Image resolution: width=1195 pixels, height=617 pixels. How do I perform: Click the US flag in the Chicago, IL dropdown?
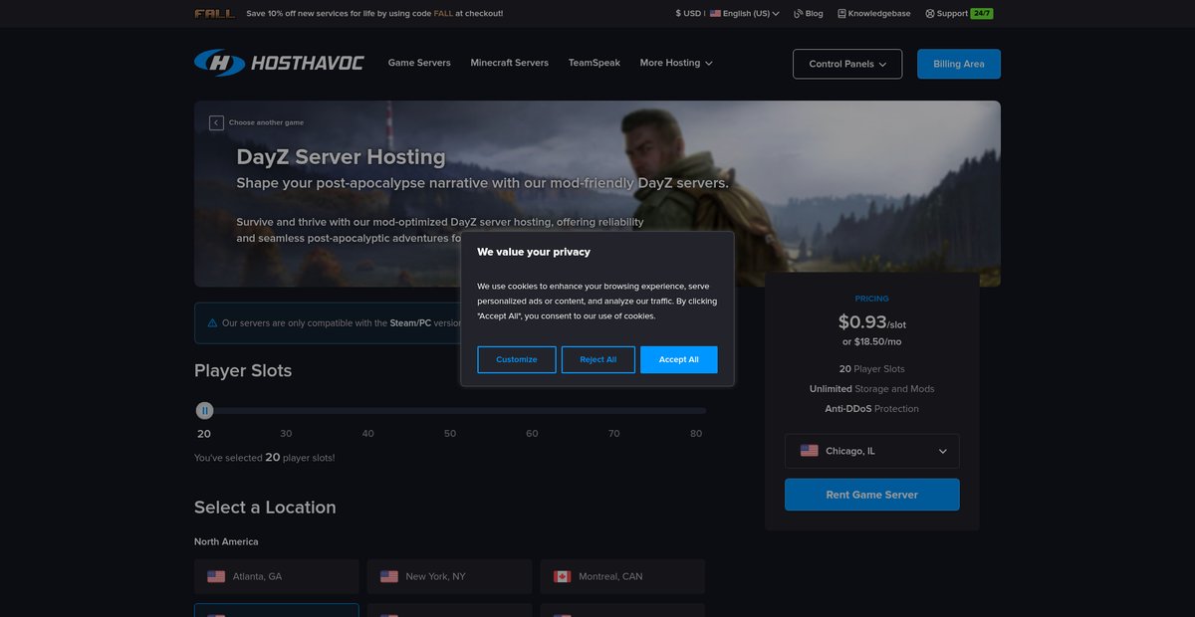(810, 451)
